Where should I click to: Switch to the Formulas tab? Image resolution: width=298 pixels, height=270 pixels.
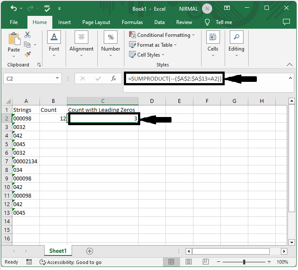click(132, 22)
